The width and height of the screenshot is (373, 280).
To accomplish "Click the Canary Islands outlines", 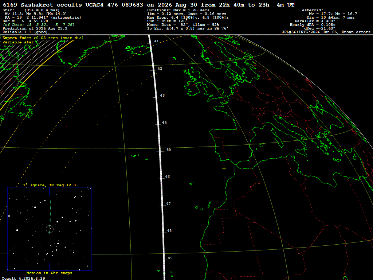I will pyautogui.click(x=203, y=206).
